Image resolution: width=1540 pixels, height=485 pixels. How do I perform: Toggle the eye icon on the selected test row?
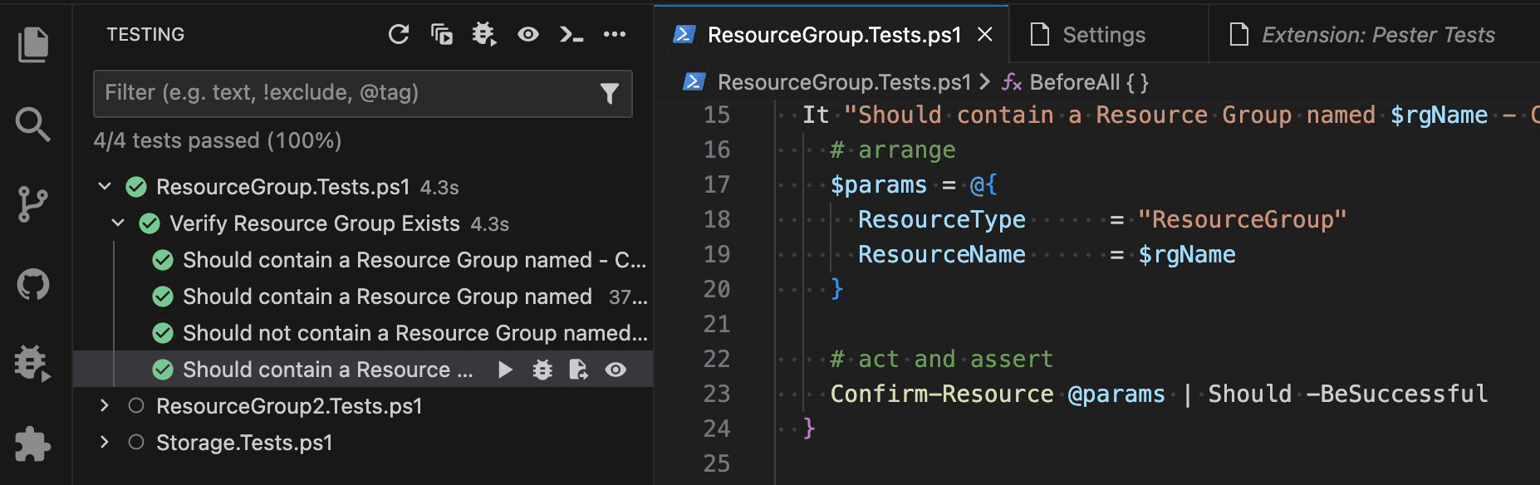coord(616,370)
